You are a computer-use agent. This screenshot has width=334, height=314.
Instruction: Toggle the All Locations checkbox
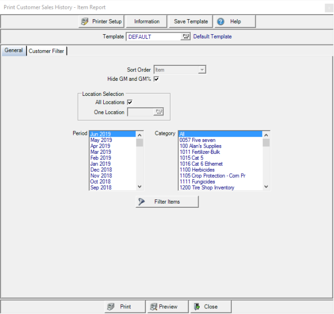point(130,103)
